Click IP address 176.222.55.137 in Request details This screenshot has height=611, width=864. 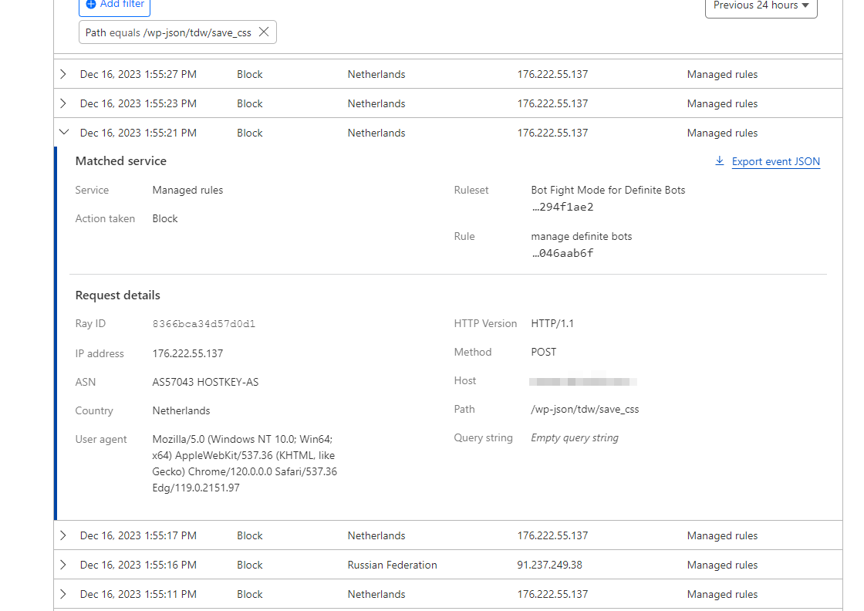click(188, 353)
